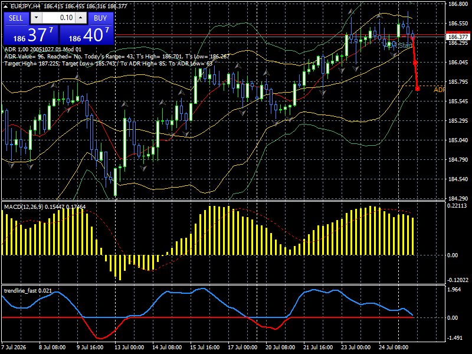Click the 185.295 price scale label
The image size is (472, 354).
coord(458,121)
